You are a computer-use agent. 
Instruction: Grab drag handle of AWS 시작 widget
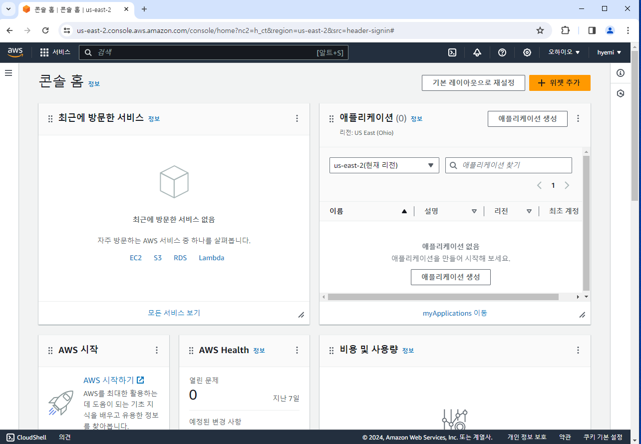(50, 351)
